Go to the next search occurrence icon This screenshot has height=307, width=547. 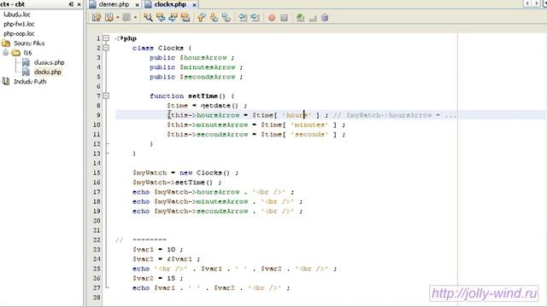(x=173, y=17)
